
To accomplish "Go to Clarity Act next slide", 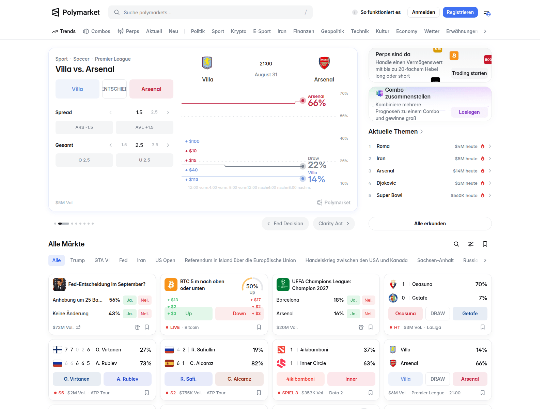I will 334,224.
